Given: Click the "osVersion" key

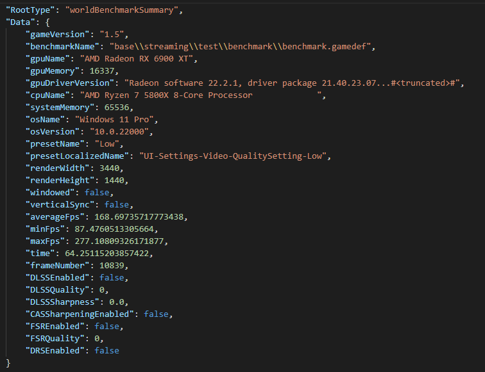Looking at the screenshot, I should tap(53, 131).
